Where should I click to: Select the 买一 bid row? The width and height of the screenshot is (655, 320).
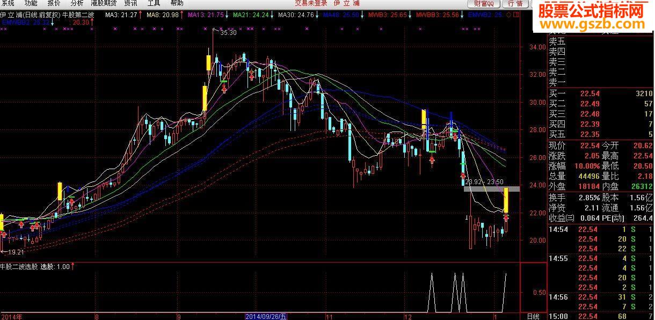point(601,93)
